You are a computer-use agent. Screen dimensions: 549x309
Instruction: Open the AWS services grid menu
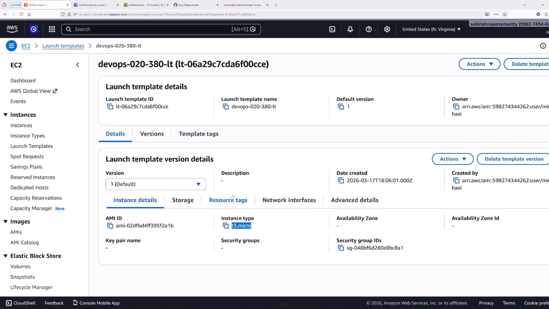[52, 29]
